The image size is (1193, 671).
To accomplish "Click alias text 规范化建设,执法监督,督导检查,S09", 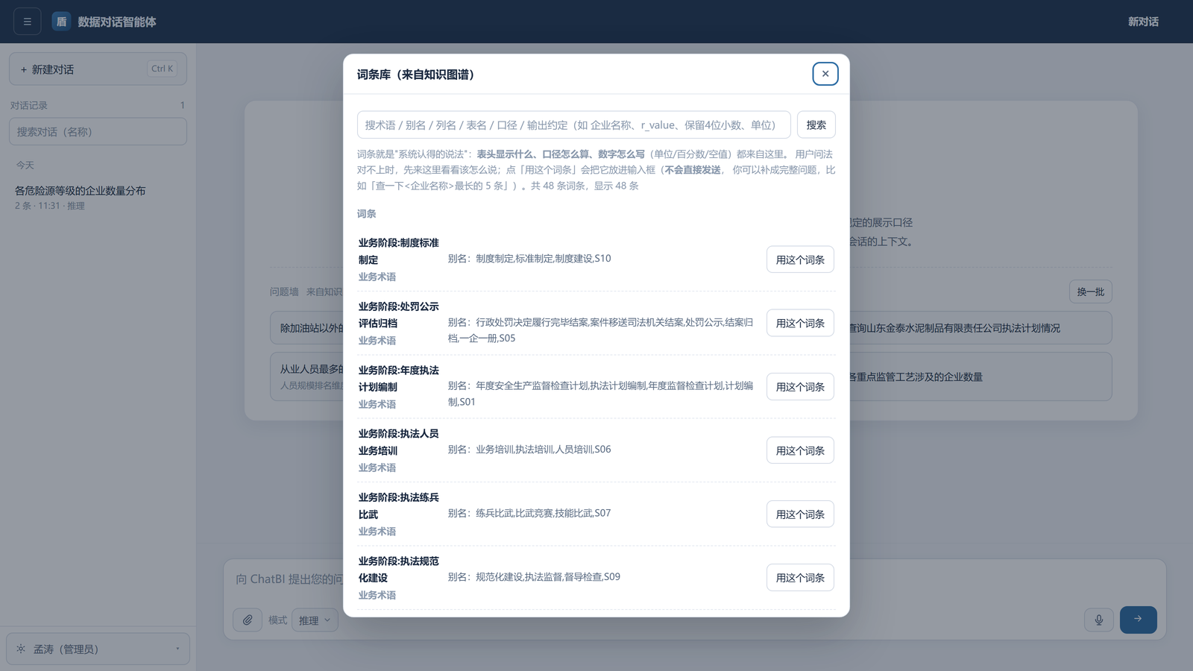I will [548, 576].
